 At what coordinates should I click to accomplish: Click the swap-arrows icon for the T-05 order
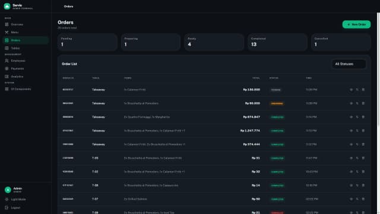[357, 158]
